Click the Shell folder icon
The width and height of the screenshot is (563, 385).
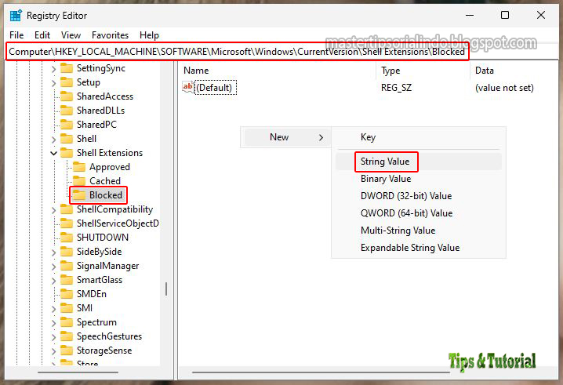pyautogui.click(x=67, y=139)
